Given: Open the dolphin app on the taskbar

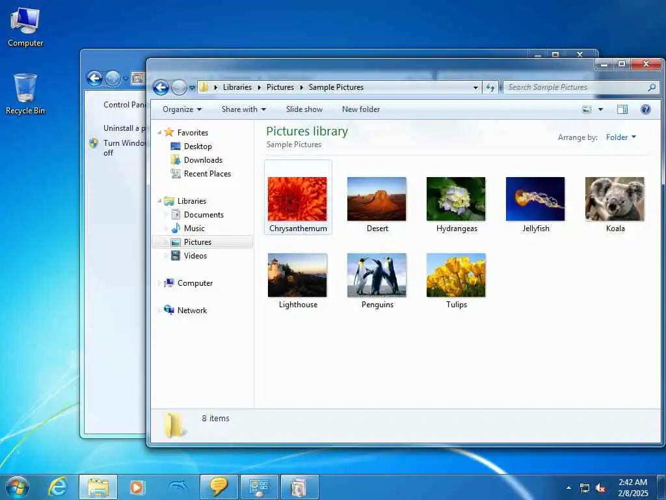Looking at the screenshot, I should click(x=178, y=487).
